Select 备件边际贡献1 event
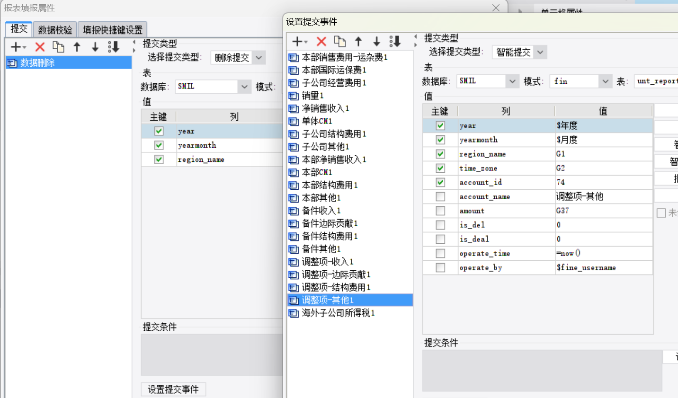This screenshot has height=398, width=678. [x=350, y=223]
